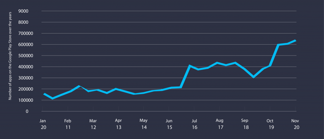The width and height of the screenshot is (324, 139).
Task: Select the '11' beneath Feb
Action: click(x=68, y=127)
